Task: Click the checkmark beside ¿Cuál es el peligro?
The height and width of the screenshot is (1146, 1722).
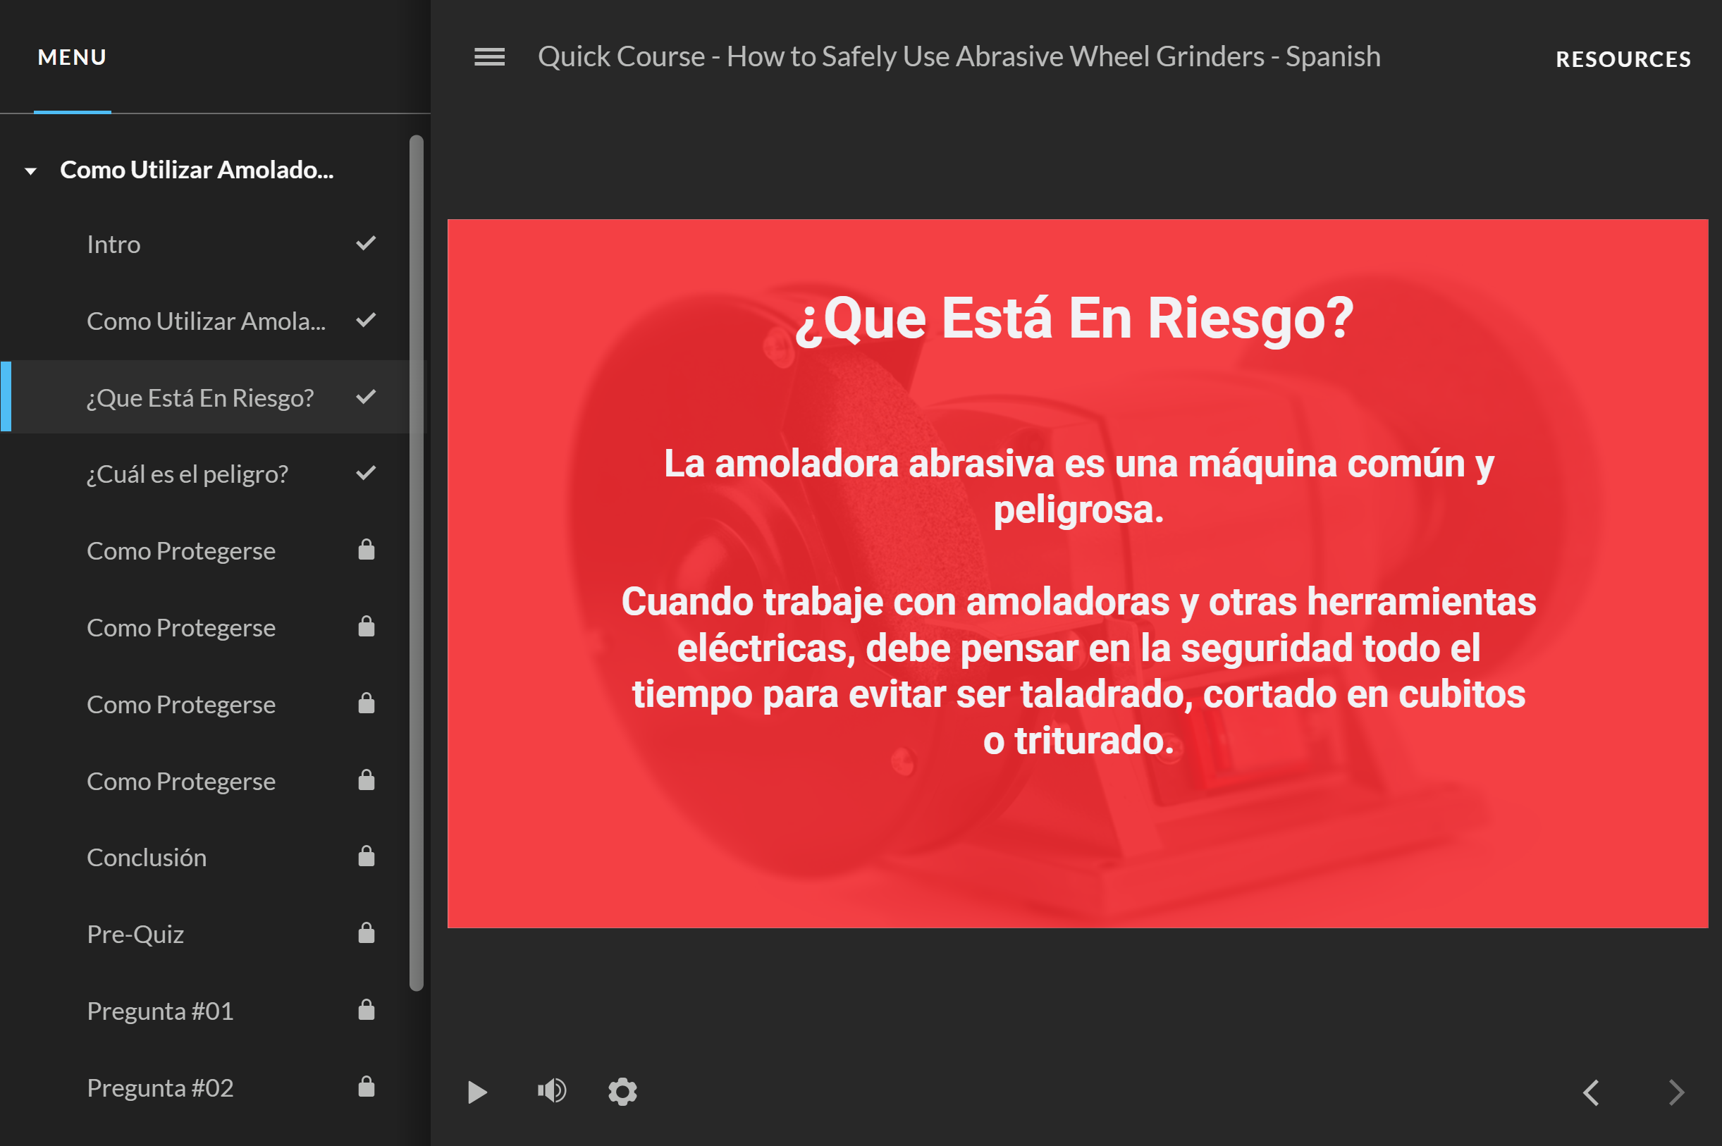Action: tap(367, 473)
